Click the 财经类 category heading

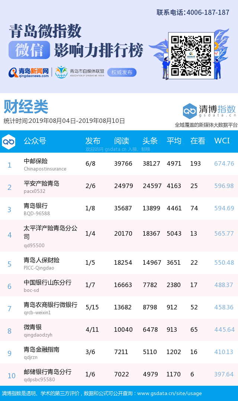(x=26, y=107)
